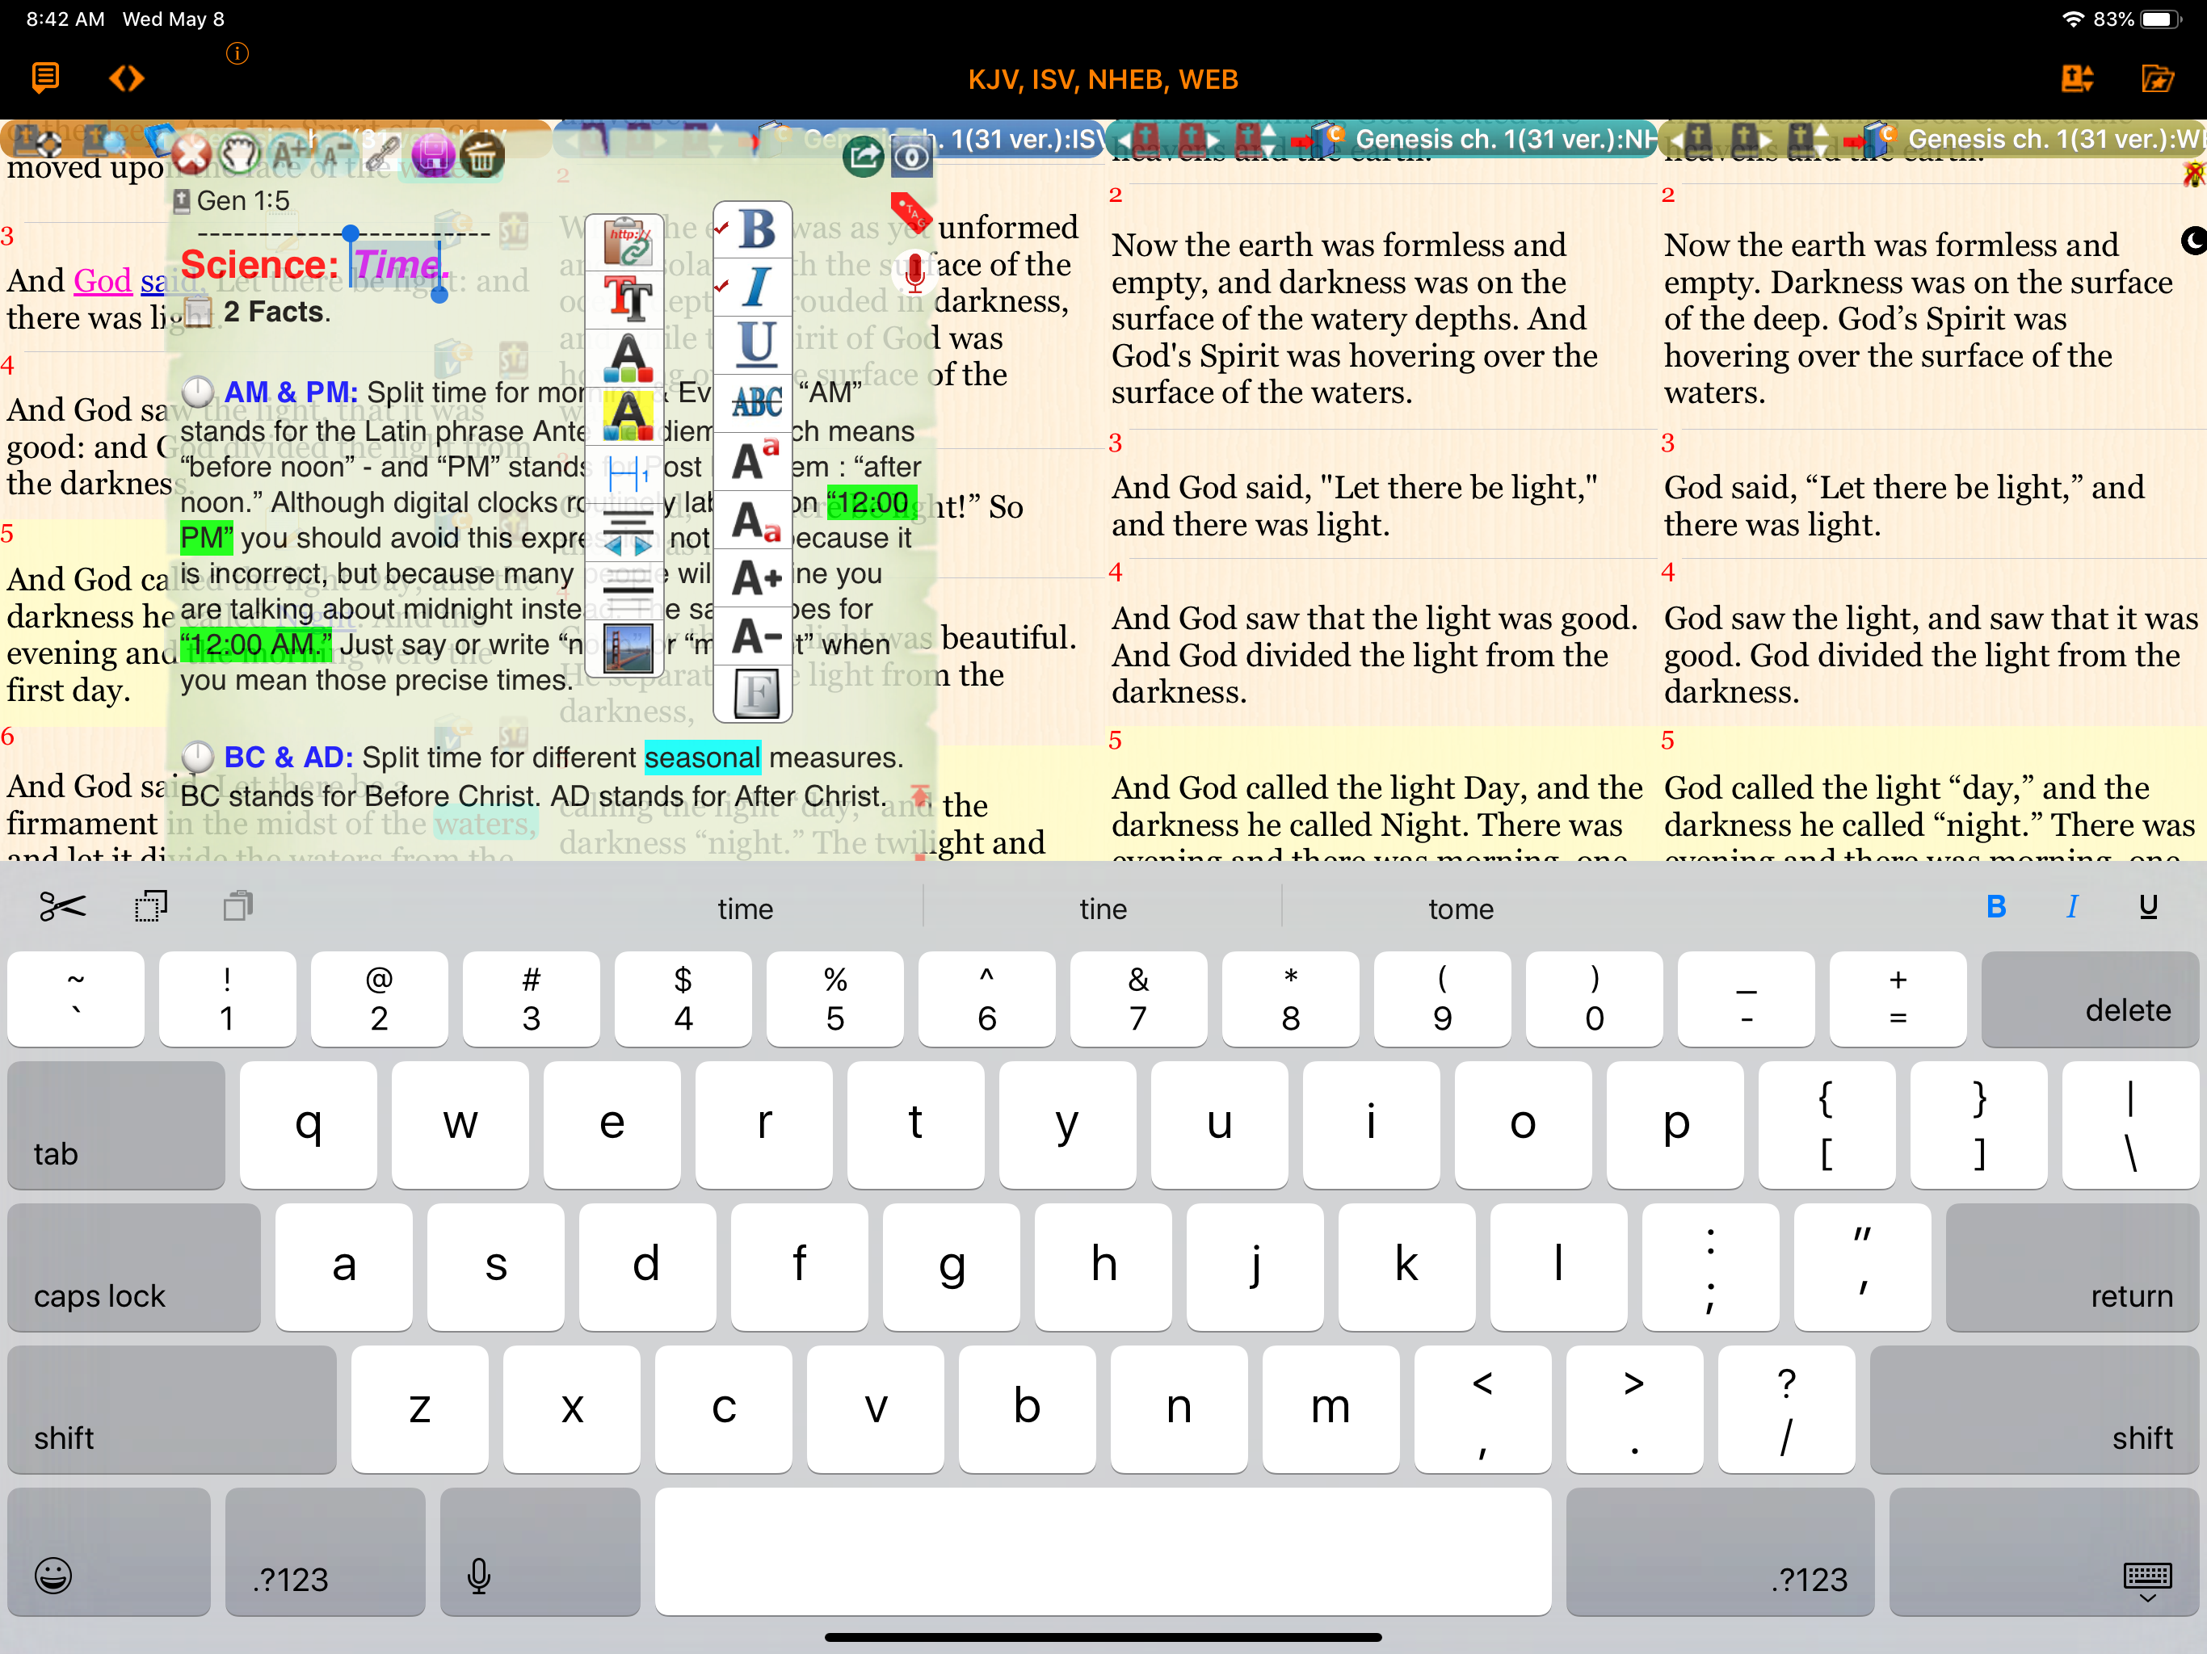Choose suggestion "tome"
The image size is (2207, 1654).
[x=1460, y=909]
